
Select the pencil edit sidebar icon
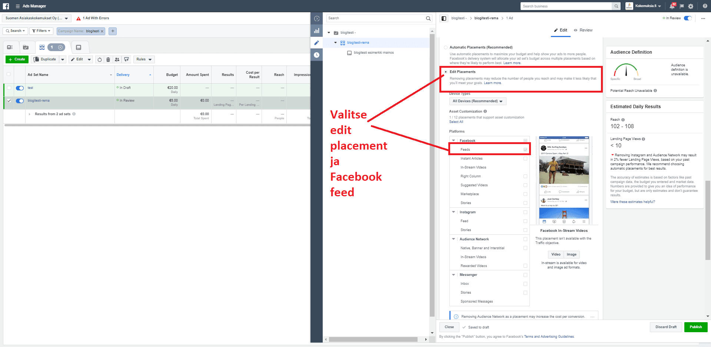(317, 43)
